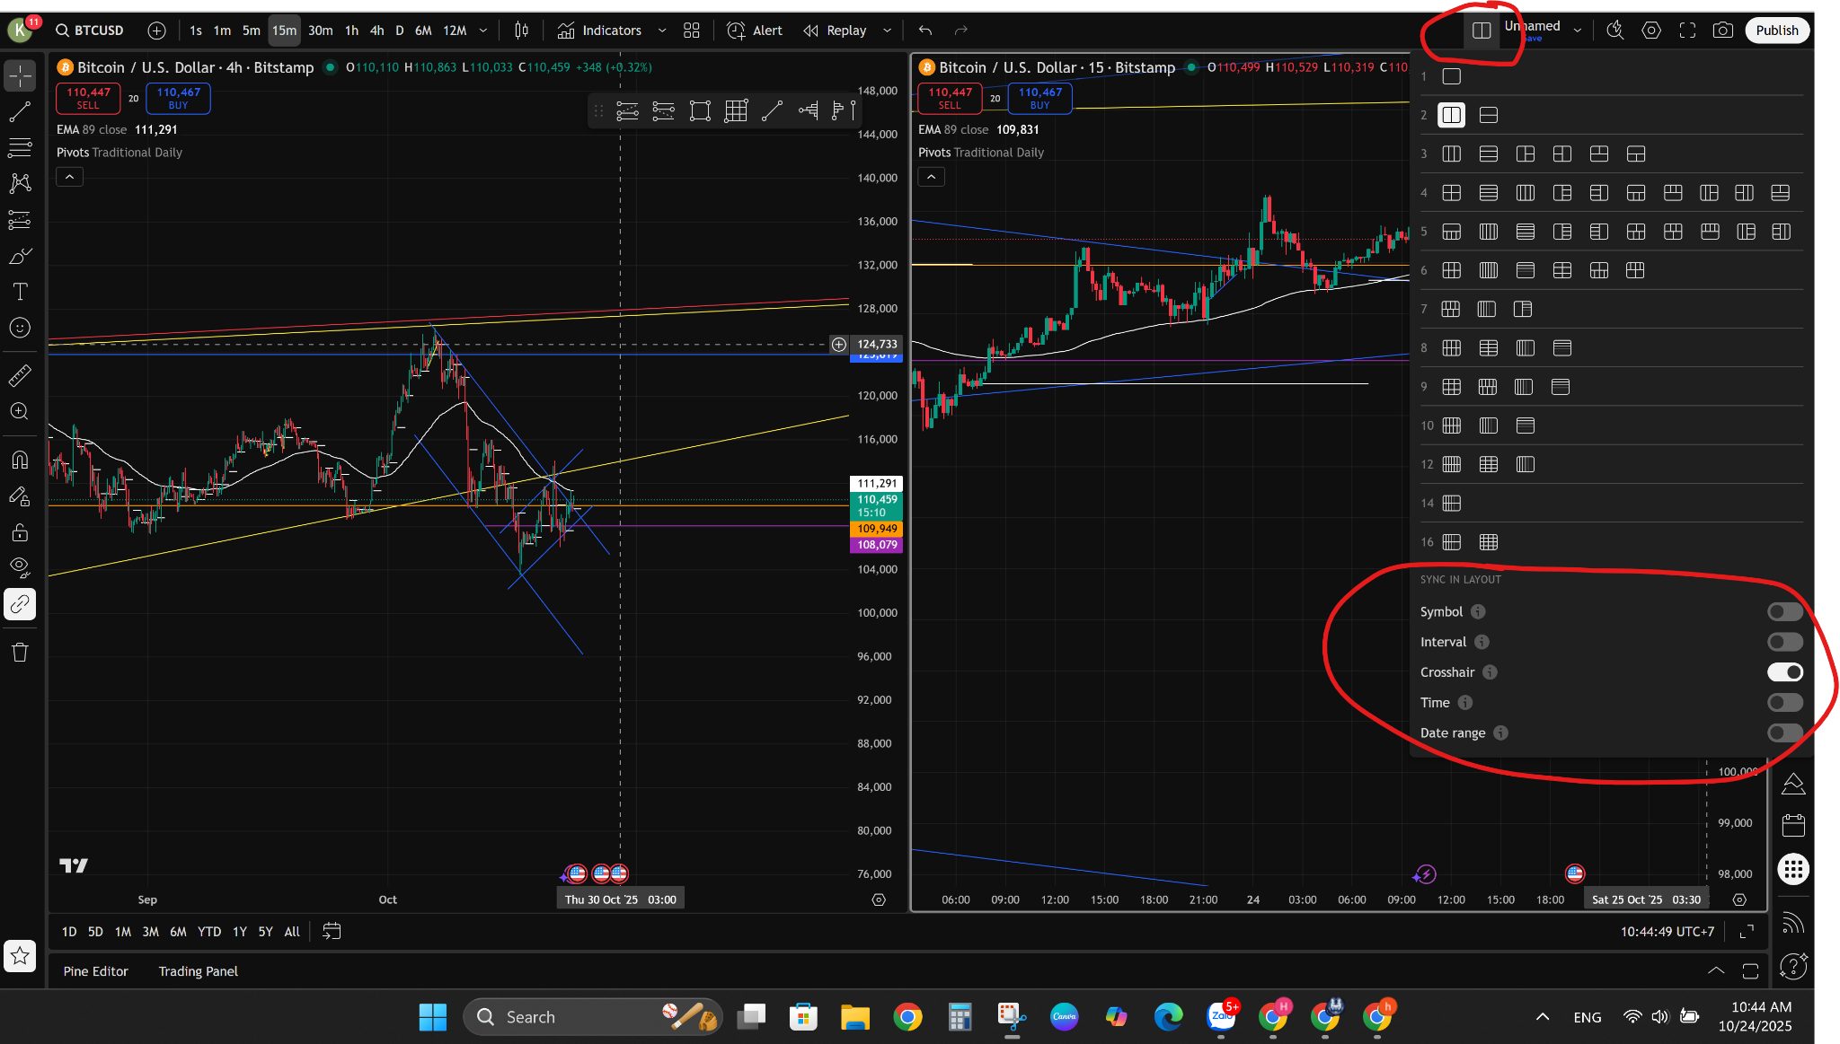Screen dimensions: 1840x1044
Task: Enable Symbol sync in layout
Action: coord(1784,612)
